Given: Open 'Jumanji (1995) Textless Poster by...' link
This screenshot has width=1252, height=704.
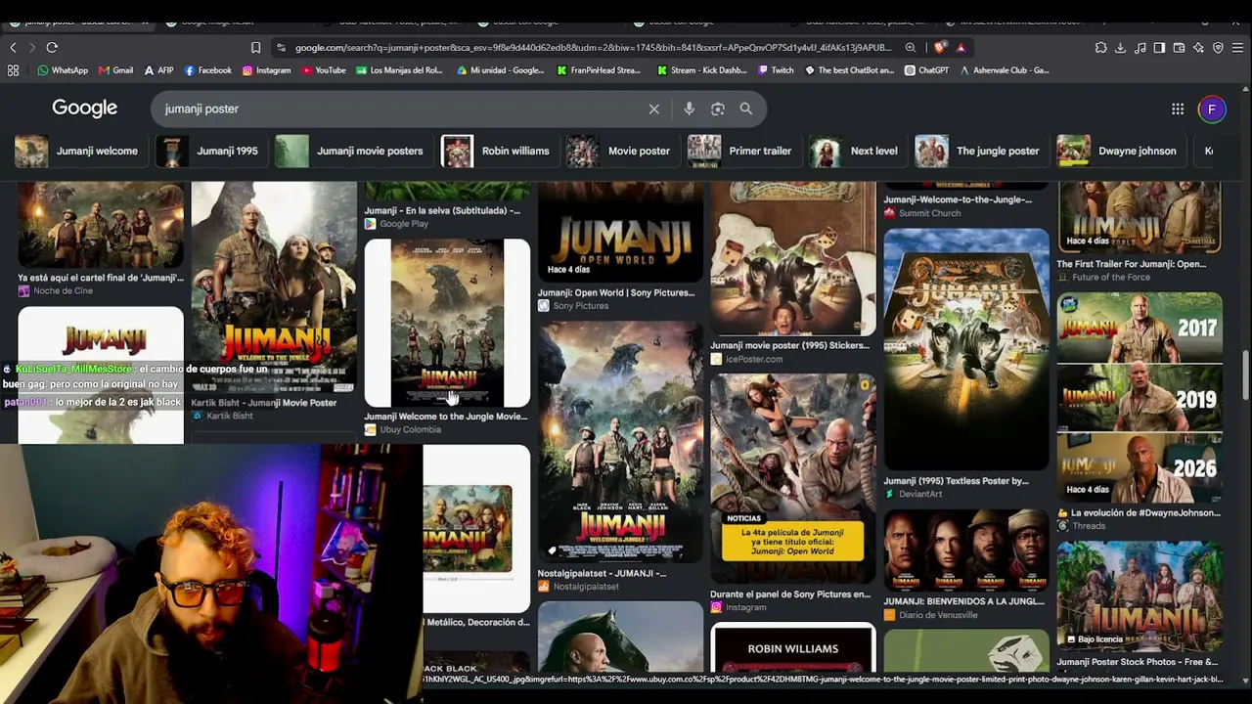Looking at the screenshot, I should tap(956, 481).
